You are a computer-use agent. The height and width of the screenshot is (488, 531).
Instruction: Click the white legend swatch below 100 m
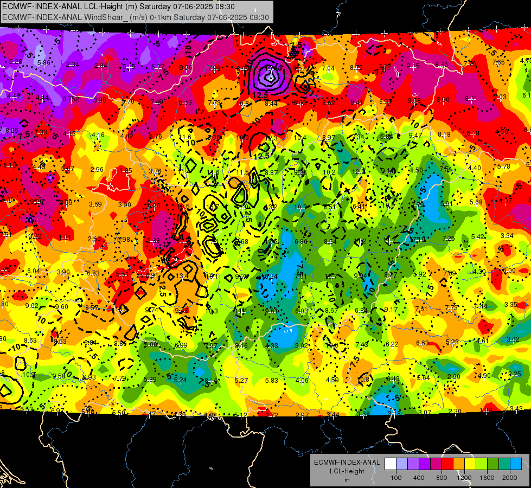[391, 464]
